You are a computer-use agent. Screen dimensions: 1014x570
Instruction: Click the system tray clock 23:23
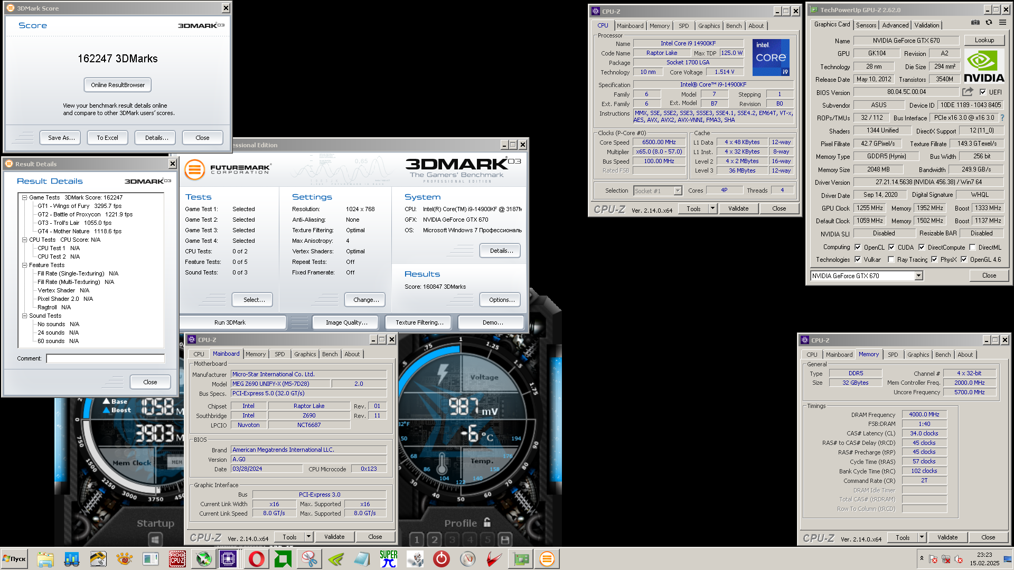pos(984,555)
